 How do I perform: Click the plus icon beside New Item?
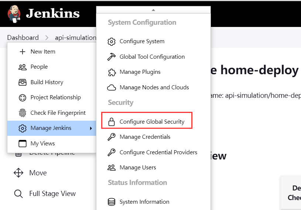(23, 52)
